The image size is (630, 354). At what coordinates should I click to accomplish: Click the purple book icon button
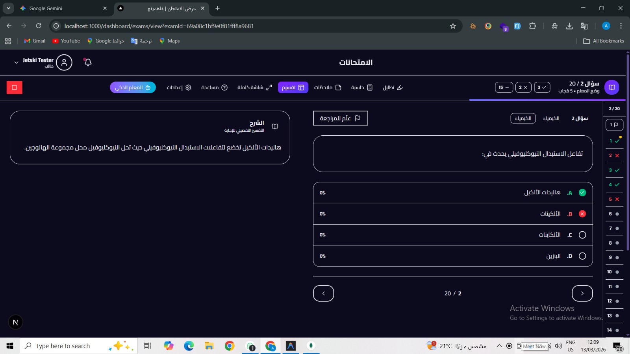[611, 87]
